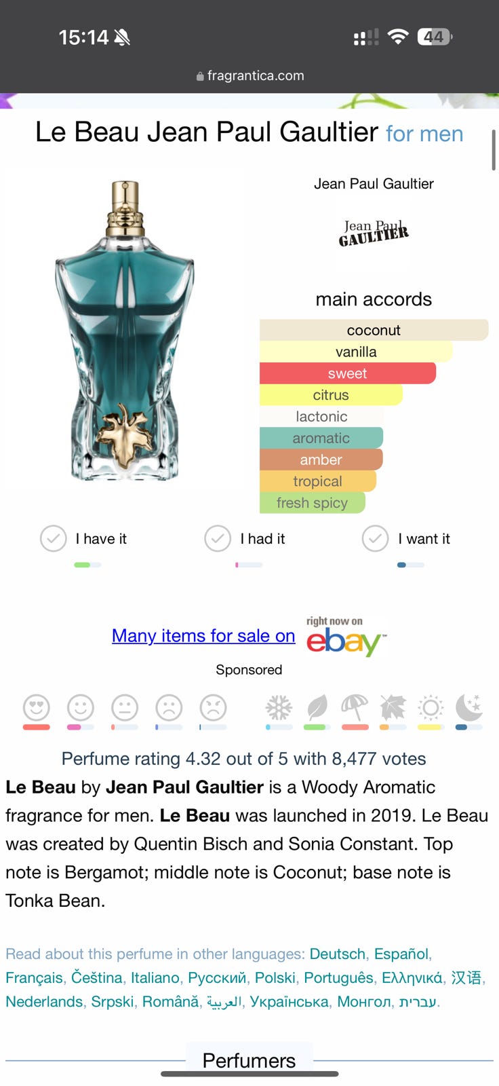Select the night moon and stars icon
The height and width of the screenshot is (1086, 499).
tap(469, 708)
